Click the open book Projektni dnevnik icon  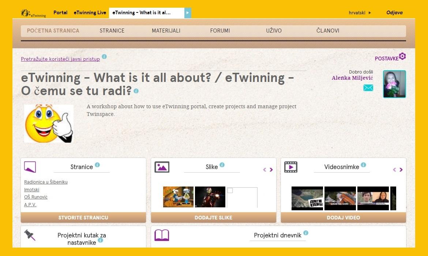[162, 235]
